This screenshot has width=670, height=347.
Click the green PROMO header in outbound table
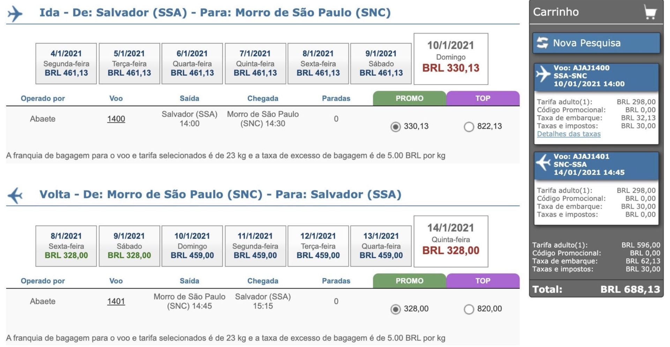(x=409, y=99)
